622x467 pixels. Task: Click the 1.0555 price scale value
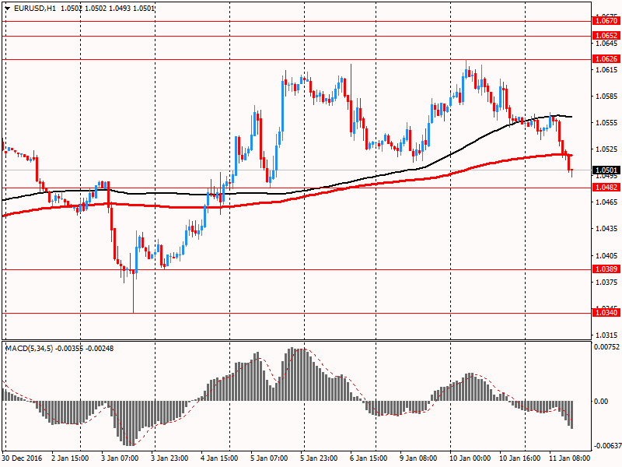coord(607,123)
